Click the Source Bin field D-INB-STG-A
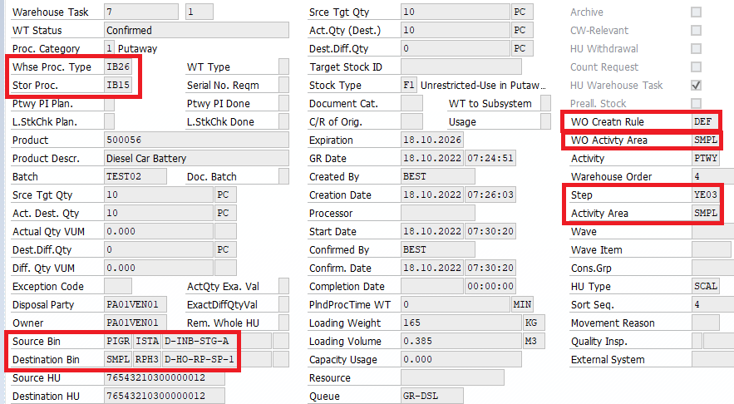 tap(217, 342)
